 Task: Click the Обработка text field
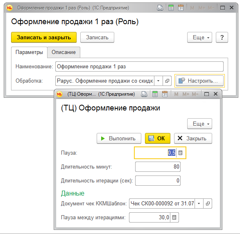pyautogui.click(x=105, y=81)
